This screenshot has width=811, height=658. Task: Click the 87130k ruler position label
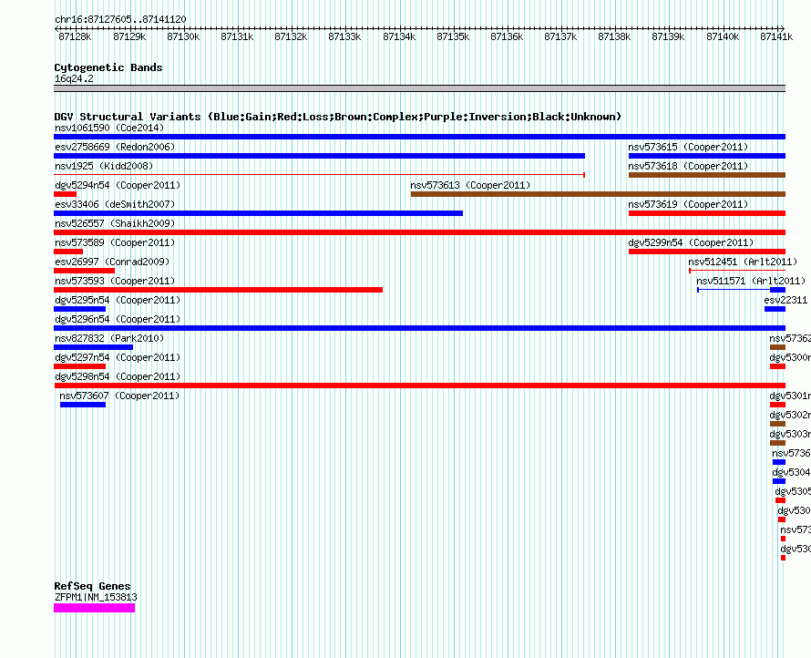183,36
